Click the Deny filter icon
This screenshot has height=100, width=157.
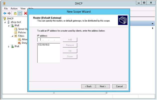(x=19, y=43)
